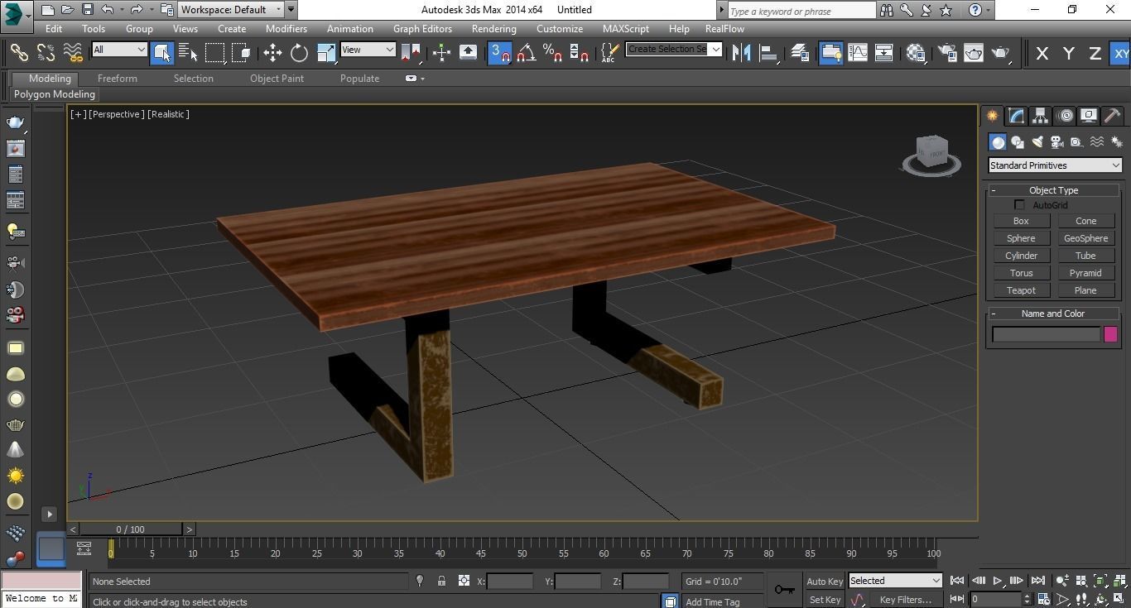Open the Selected key filter dropdown
Image resolution: width=1131 pixels, height=608 pixels.
coord(895,581)
